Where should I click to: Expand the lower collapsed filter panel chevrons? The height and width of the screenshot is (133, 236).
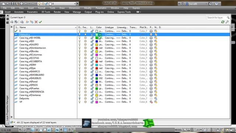(x=11, y=117)
